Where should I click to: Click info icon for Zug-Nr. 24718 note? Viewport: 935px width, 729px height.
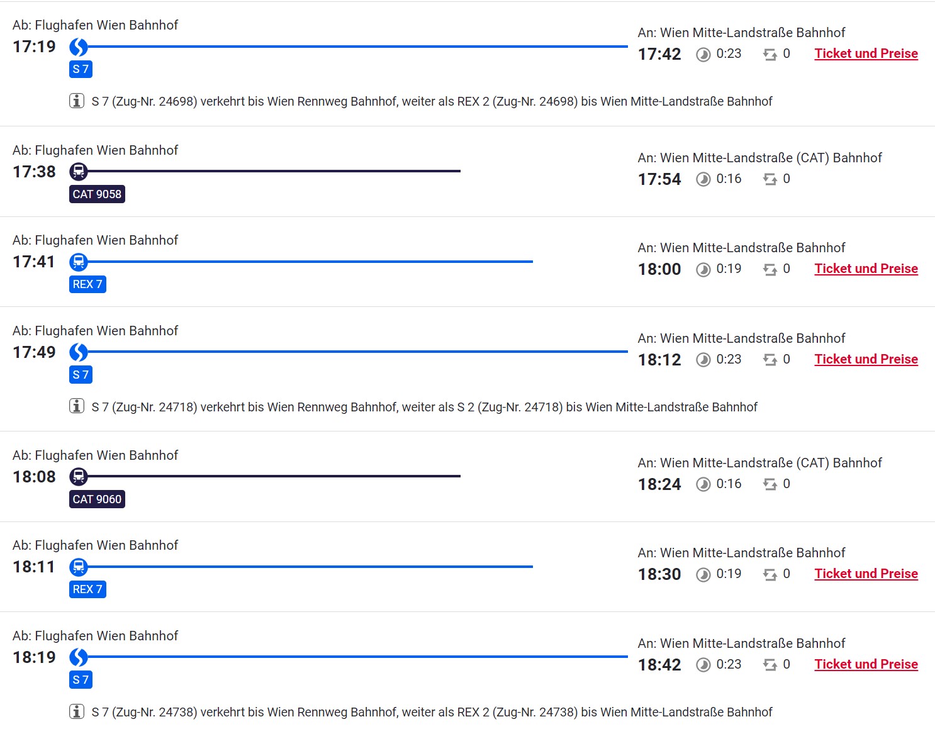77,406
